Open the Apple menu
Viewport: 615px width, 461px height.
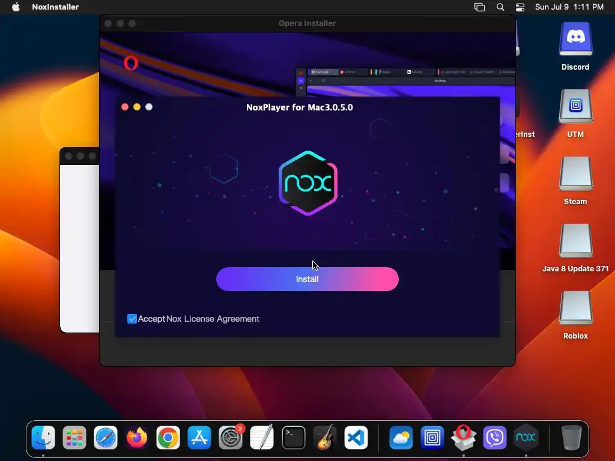click(x=16, y=7)
